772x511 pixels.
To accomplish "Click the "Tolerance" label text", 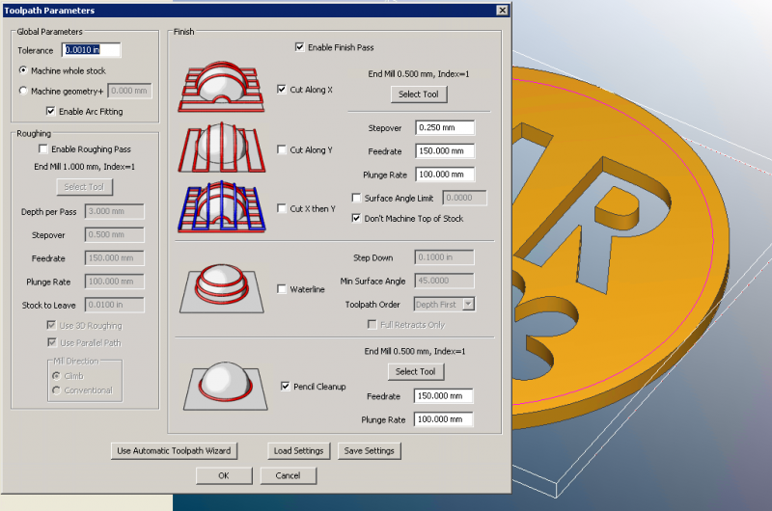I will tap(36, 50).
